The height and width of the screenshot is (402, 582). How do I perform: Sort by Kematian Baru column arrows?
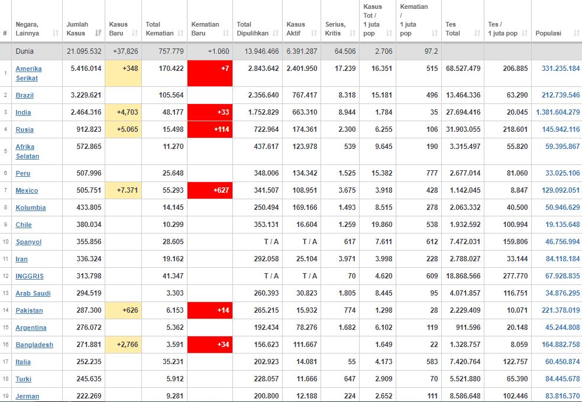pos(226,33)
